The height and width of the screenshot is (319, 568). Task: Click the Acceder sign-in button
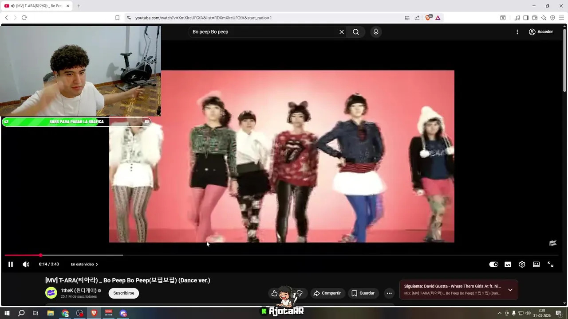[x=541, y=32]
